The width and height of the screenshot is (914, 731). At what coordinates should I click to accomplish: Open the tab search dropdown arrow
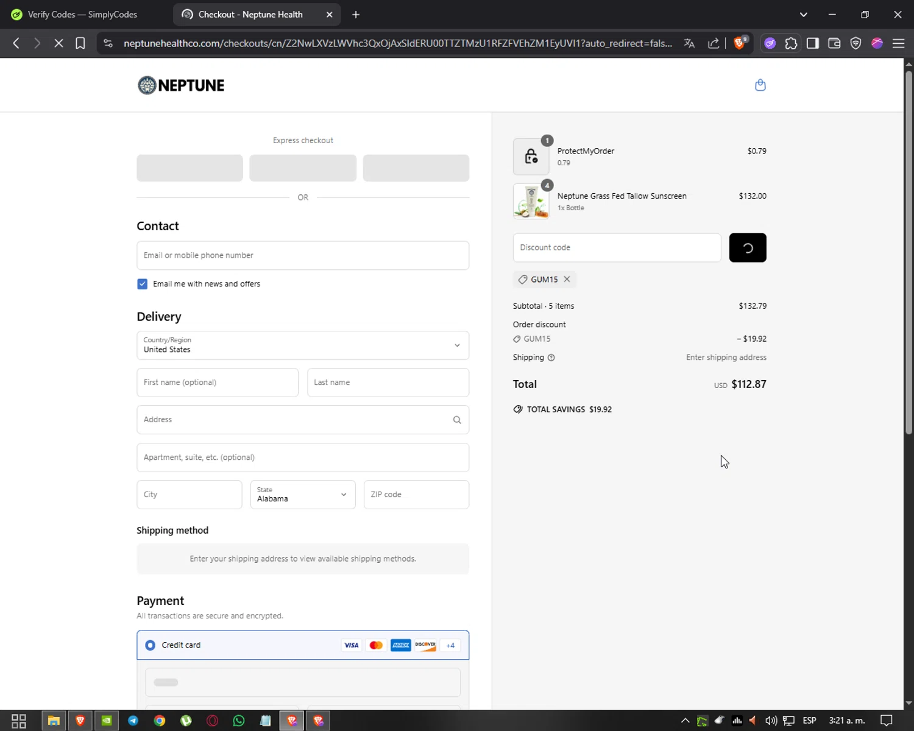tap(803, 15)
